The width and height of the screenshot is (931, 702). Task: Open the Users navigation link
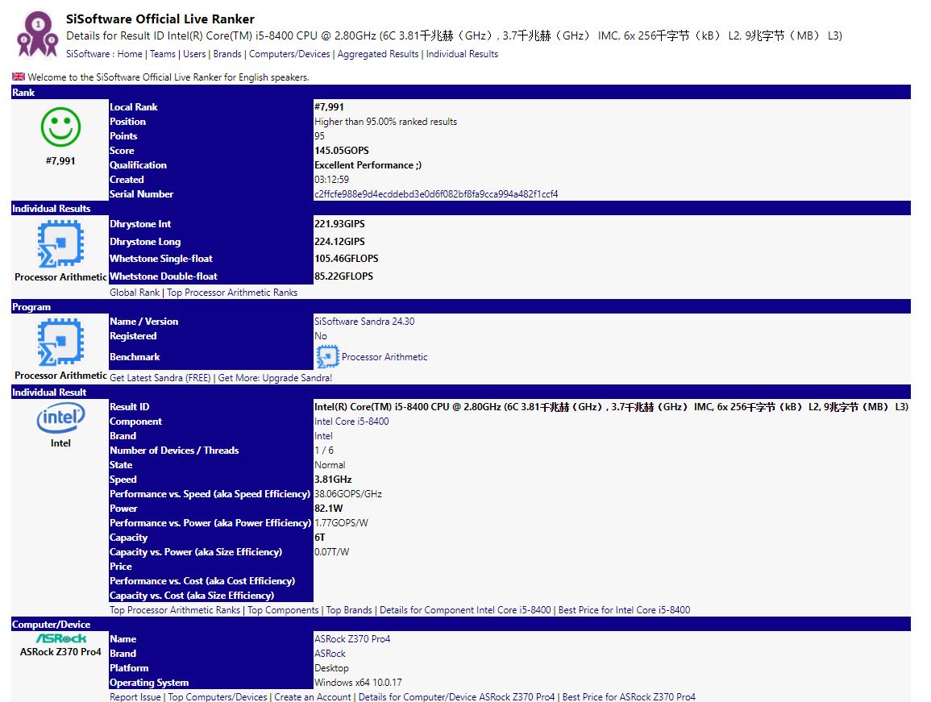tap(194, 54)
